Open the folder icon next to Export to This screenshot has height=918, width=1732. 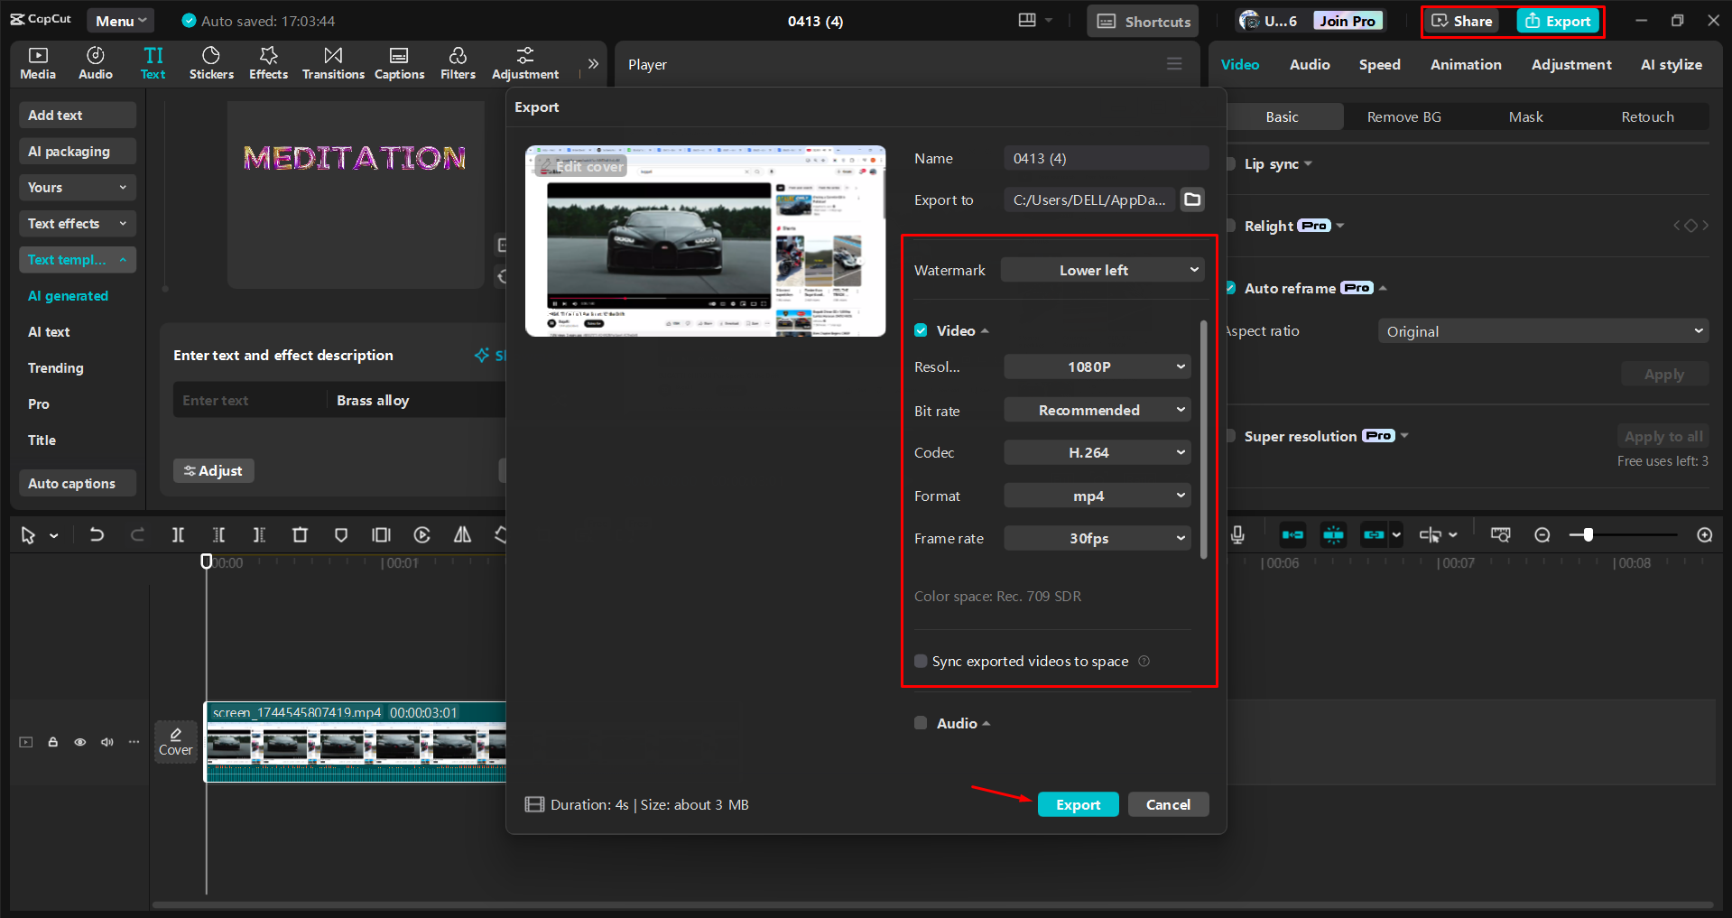click(x=1192, y=199)
